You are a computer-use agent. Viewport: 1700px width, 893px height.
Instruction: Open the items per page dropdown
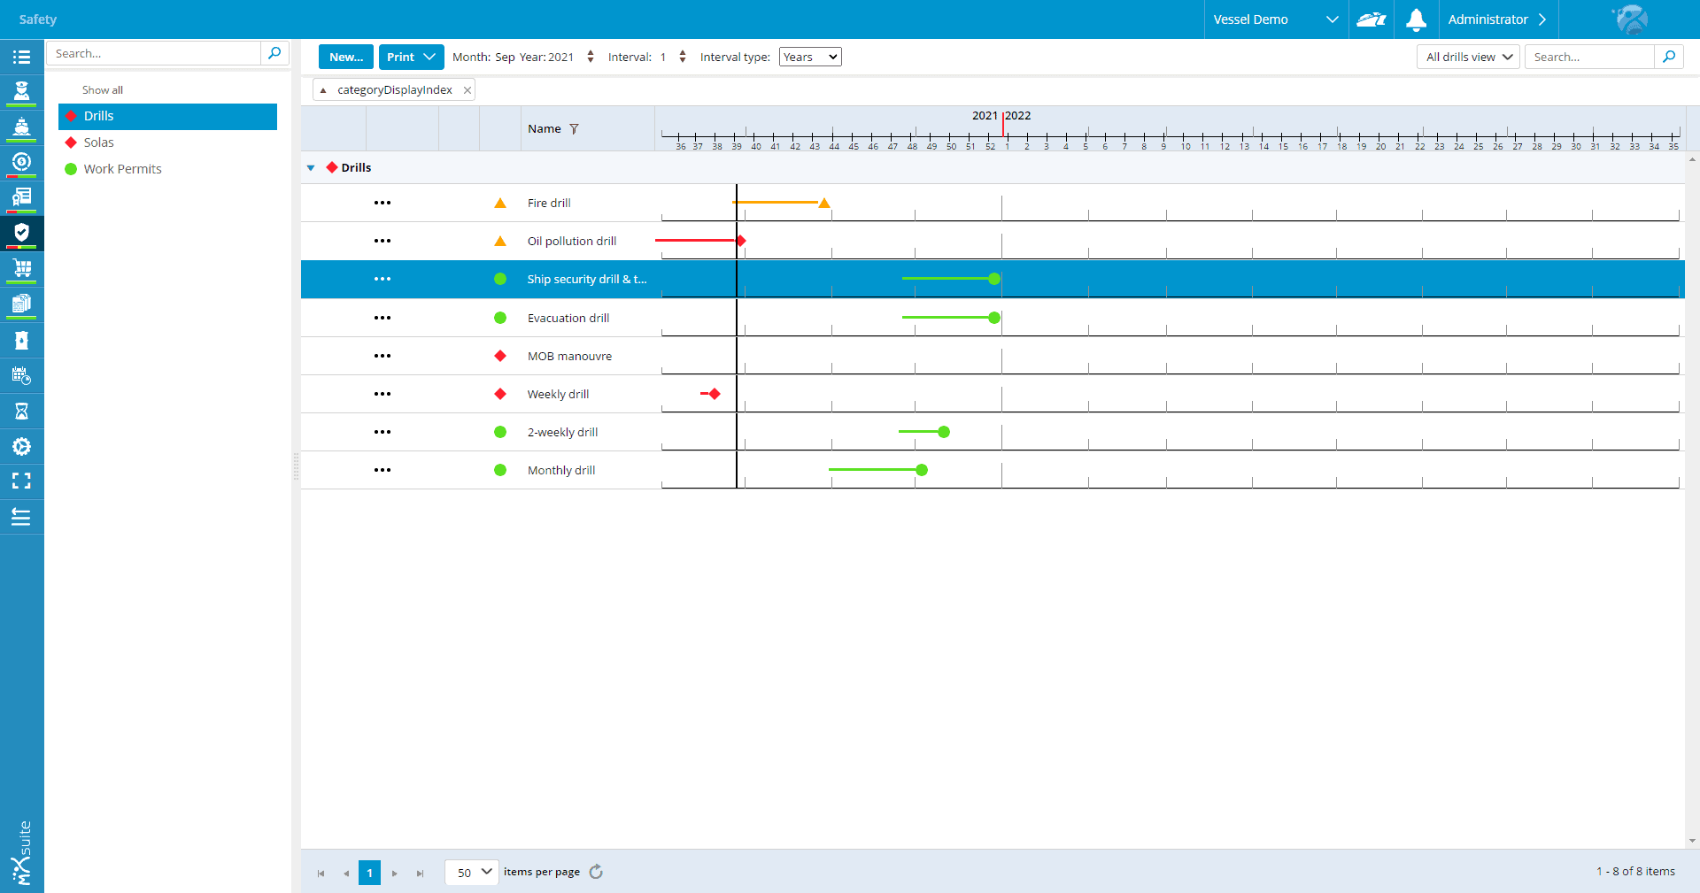tap(472, 872)
